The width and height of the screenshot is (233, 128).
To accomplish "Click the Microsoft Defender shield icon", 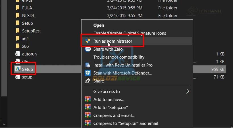I will pyautogui.click(x=88, y=73).
